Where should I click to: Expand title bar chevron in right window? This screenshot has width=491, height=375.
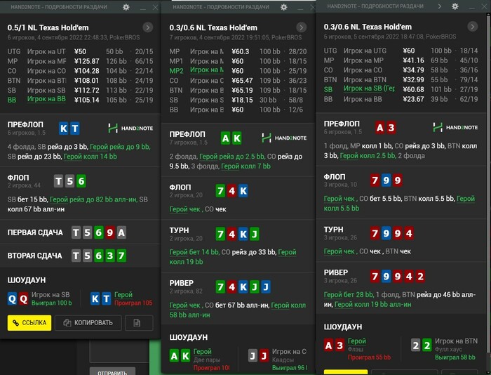[x=440, y=6]
